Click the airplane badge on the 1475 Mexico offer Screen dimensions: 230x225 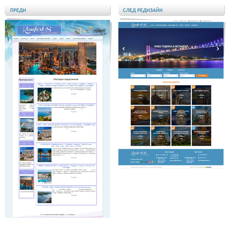pos(194,128)
